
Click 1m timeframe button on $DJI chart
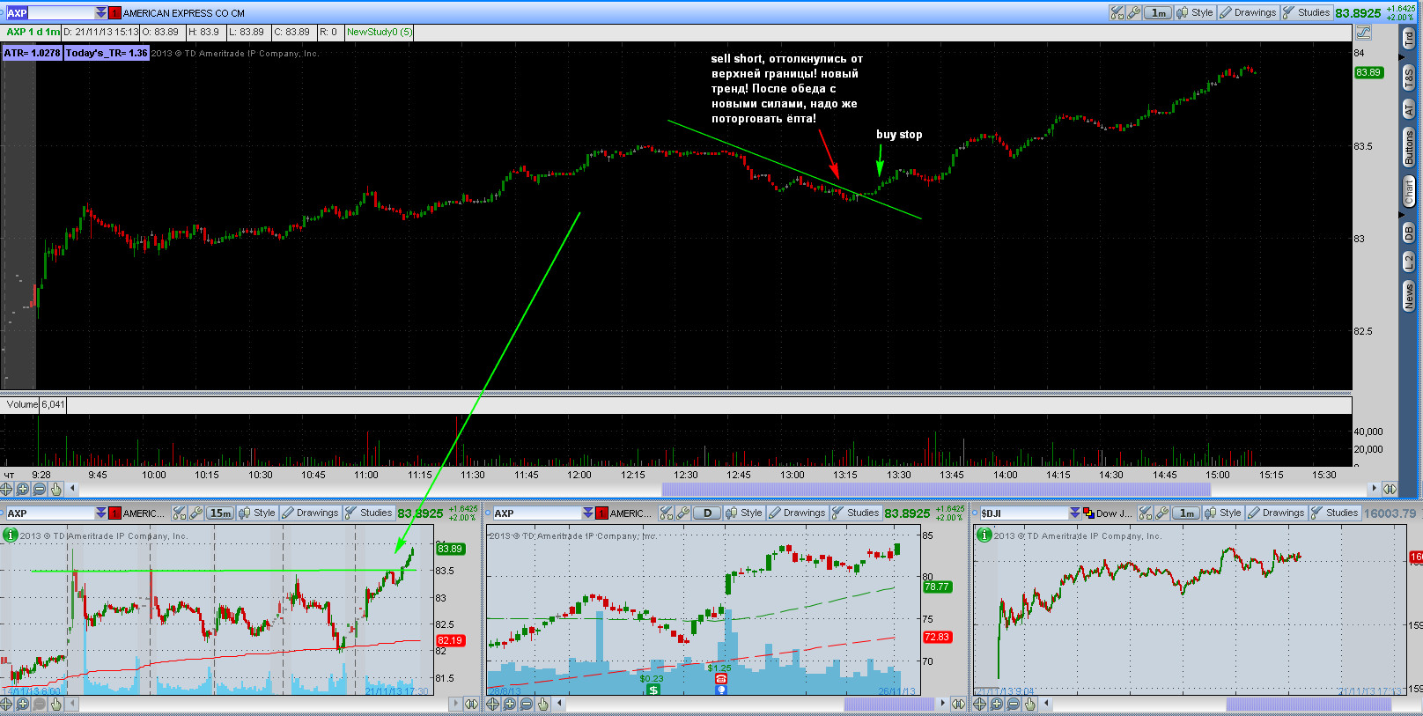point(1186,513)
